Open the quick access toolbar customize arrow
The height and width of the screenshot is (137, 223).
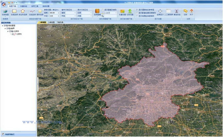click(x=16, y=3)
